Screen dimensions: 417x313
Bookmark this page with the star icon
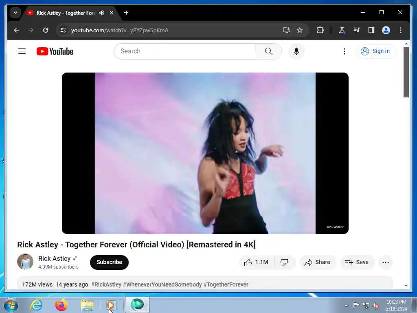click(x=300, y=30)
